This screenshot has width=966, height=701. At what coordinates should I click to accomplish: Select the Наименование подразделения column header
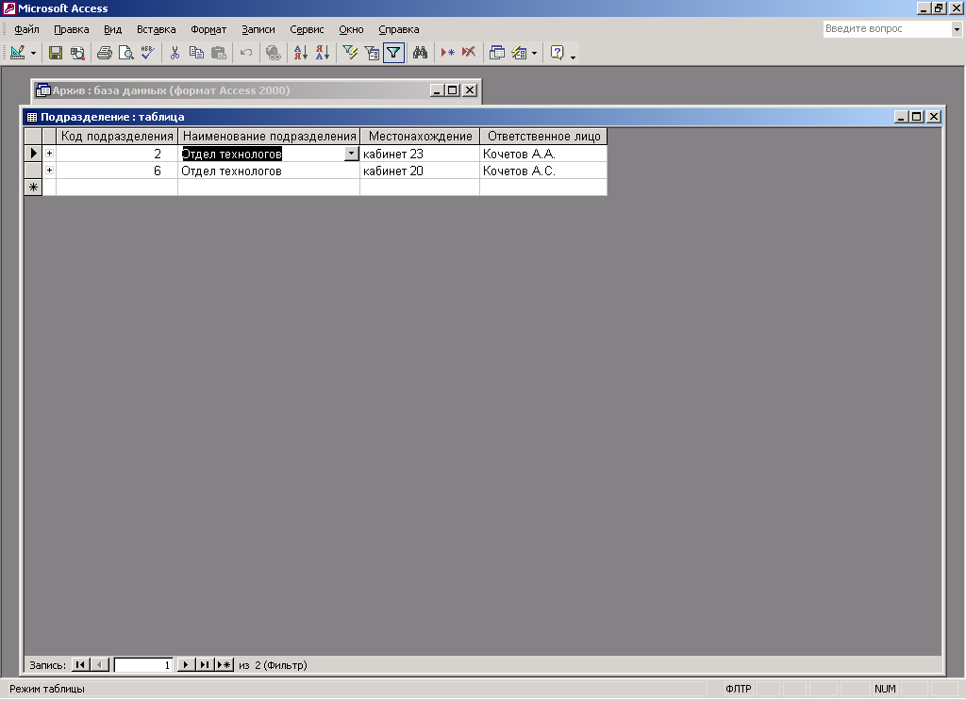pyautogui.click(x=269, y=136)
